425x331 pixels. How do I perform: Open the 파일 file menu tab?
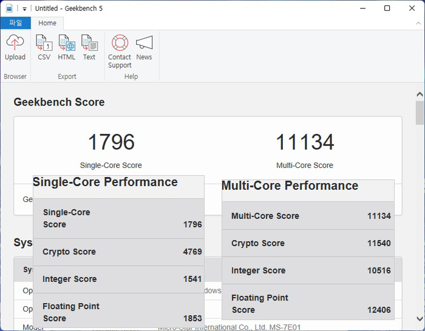click(15, 23)
